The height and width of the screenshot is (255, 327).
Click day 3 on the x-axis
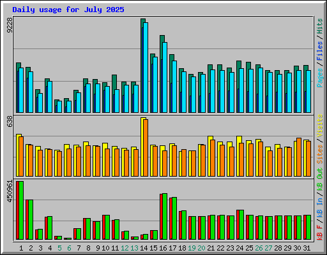point(40,248)
